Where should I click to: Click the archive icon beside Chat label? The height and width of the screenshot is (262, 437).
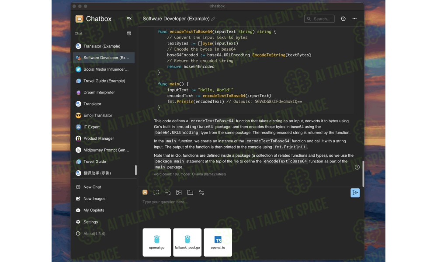(x=129, y=34)
